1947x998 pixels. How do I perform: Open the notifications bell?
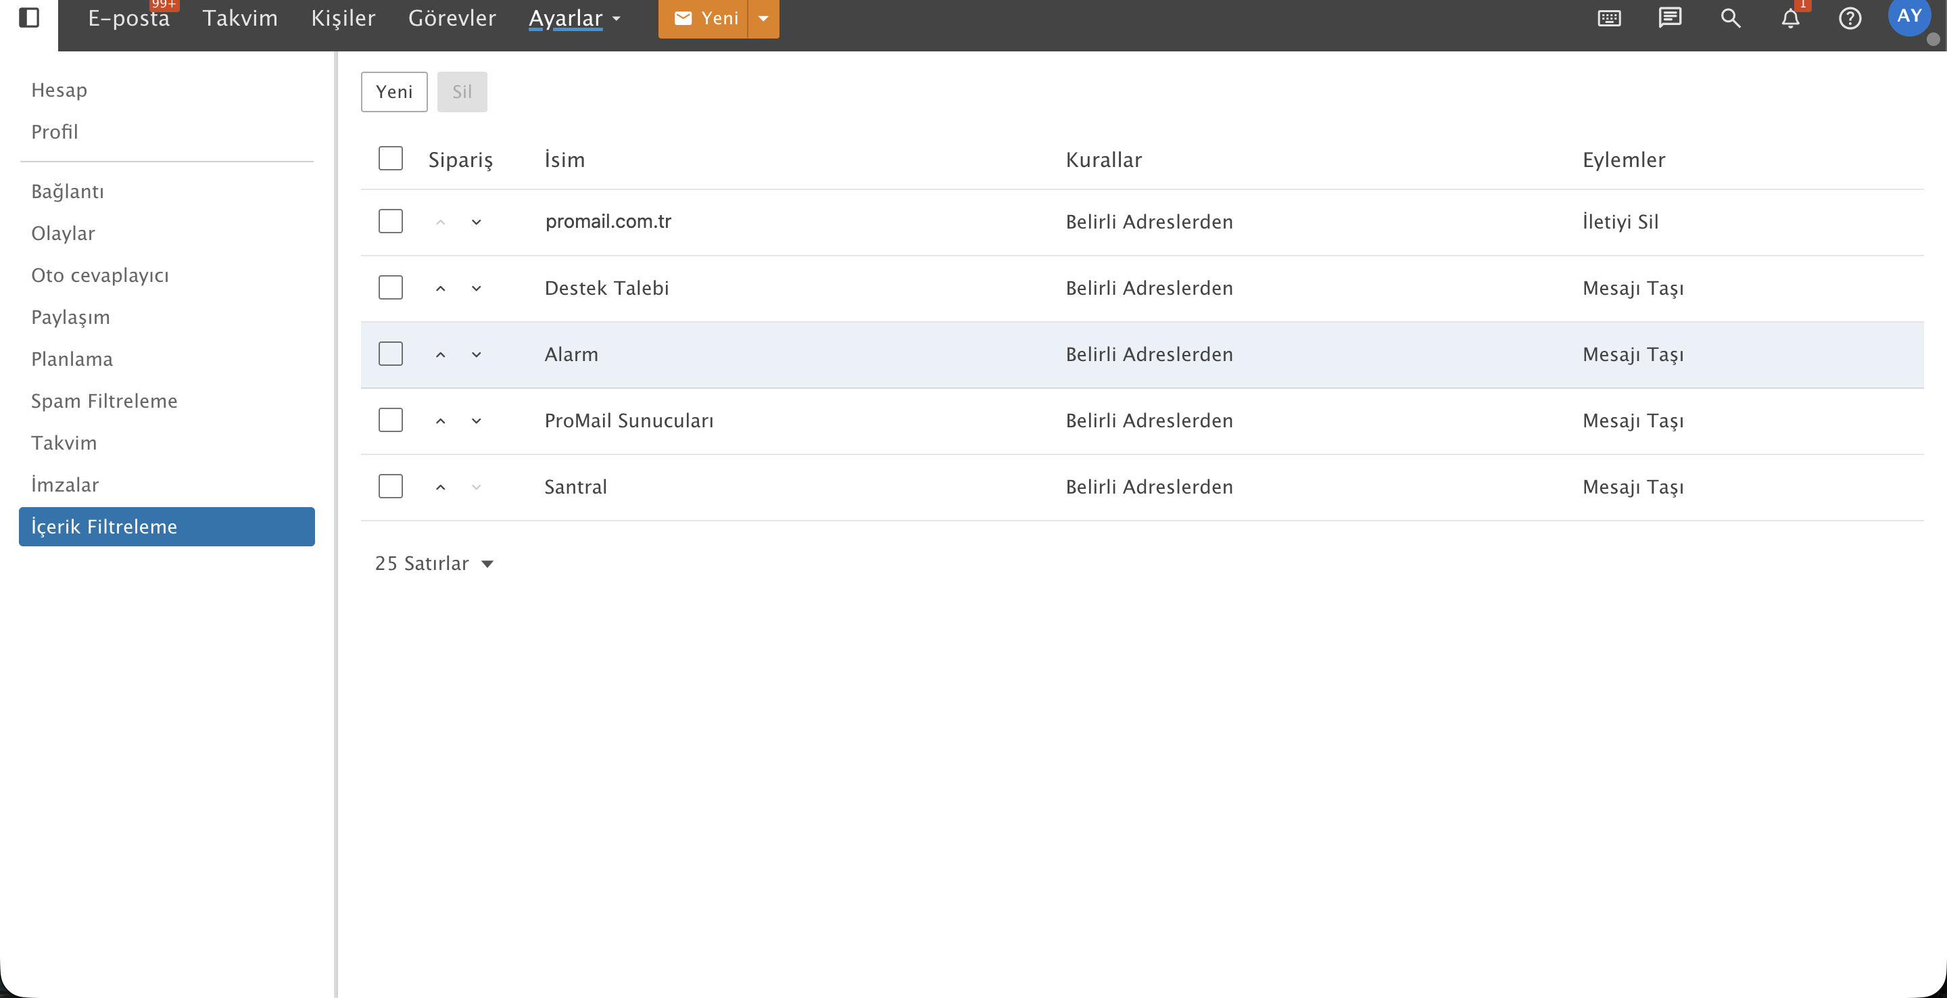[1789, 18]
